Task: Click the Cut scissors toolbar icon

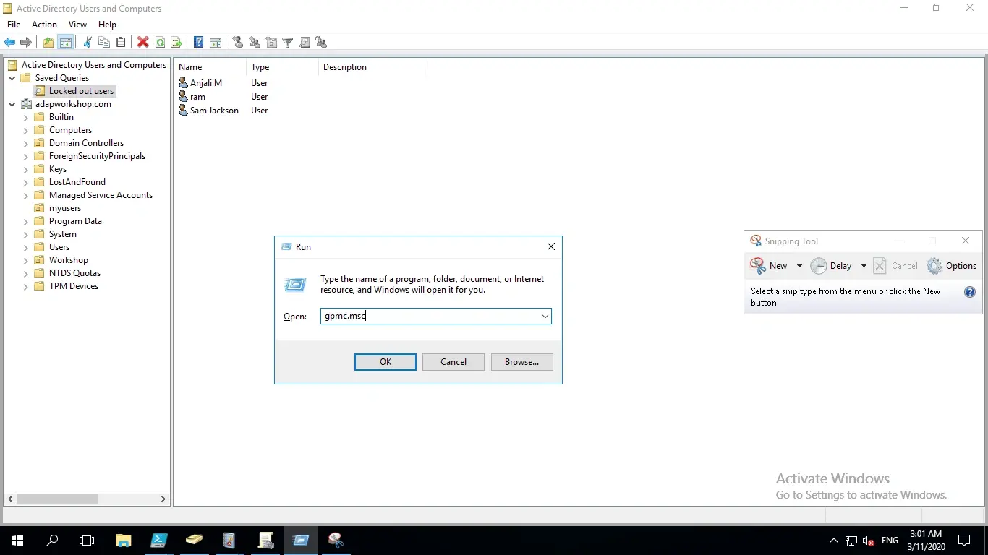Action: click(x=88, y=43)
